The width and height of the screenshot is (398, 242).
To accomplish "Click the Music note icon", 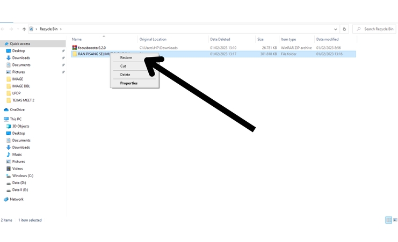I will (x=9, y=155).
